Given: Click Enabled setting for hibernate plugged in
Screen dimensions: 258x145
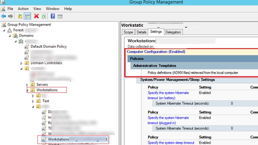Looking at the screenshot, I should tap(205, 118).
